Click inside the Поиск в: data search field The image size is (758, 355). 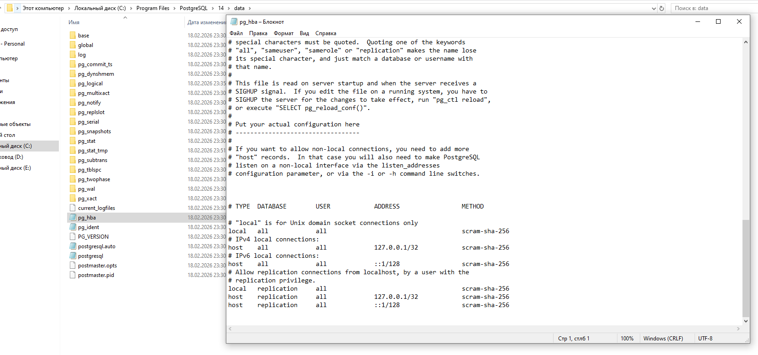pos(712,8)
